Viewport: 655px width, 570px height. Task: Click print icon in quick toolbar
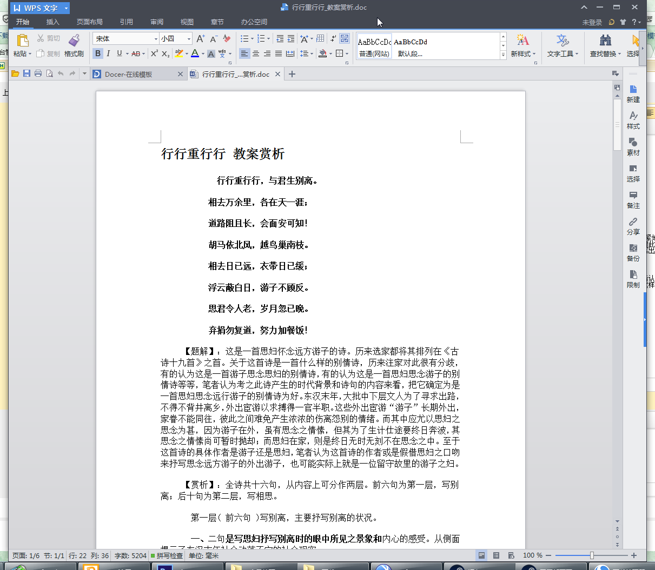[x=38, y=73]
